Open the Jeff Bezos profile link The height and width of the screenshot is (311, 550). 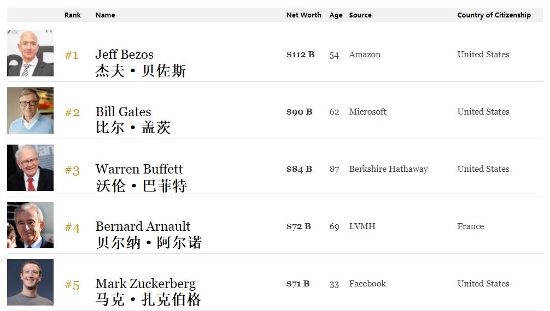(x=124, y=55)
